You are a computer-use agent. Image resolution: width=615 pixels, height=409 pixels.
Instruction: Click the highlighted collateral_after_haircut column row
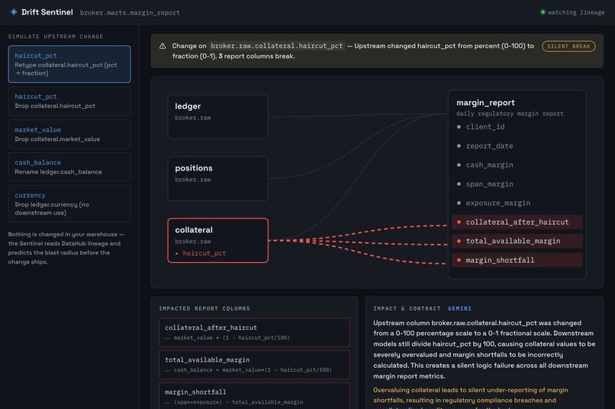[x=517, y=222]
